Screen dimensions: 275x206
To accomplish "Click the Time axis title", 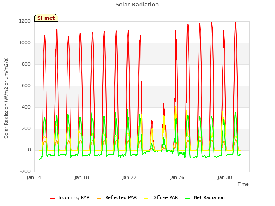I will click(x=243, y=184).
